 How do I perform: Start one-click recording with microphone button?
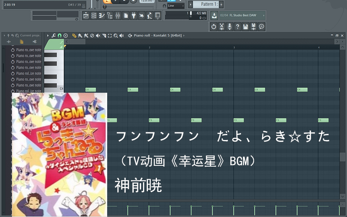(x=229, y=27)
